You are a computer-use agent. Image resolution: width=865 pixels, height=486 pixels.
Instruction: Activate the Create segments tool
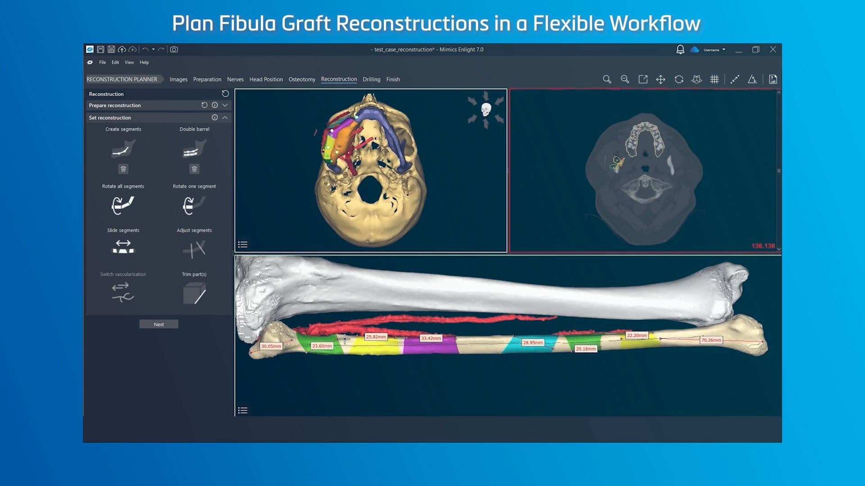[123, 149]
